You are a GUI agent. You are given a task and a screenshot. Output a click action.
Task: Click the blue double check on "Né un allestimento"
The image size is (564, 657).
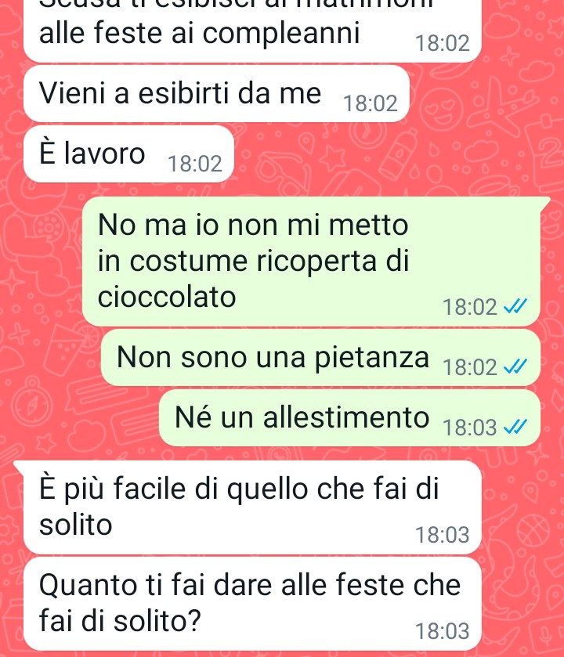[515, 428]
